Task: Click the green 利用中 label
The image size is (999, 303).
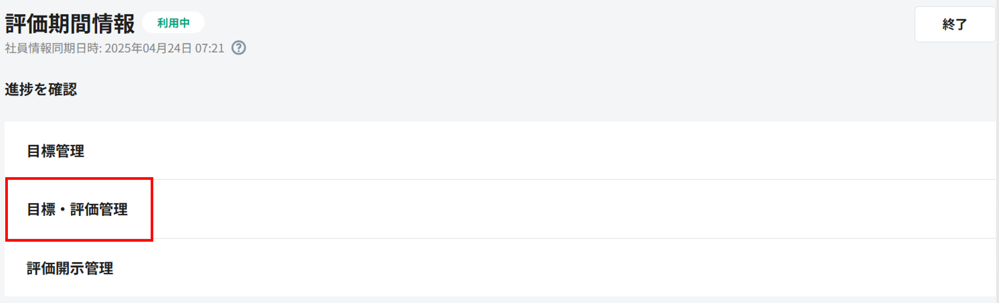Action: point(173,23)
